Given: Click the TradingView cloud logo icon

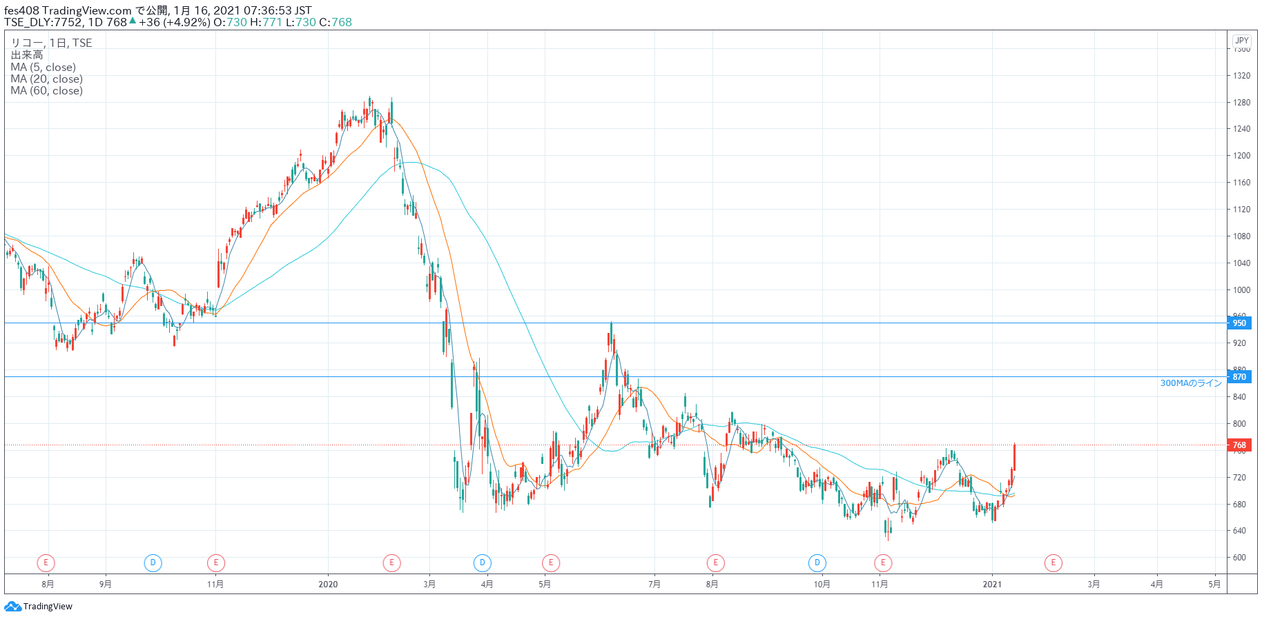Looking at the screenshot, I should (x=12, y=607).
